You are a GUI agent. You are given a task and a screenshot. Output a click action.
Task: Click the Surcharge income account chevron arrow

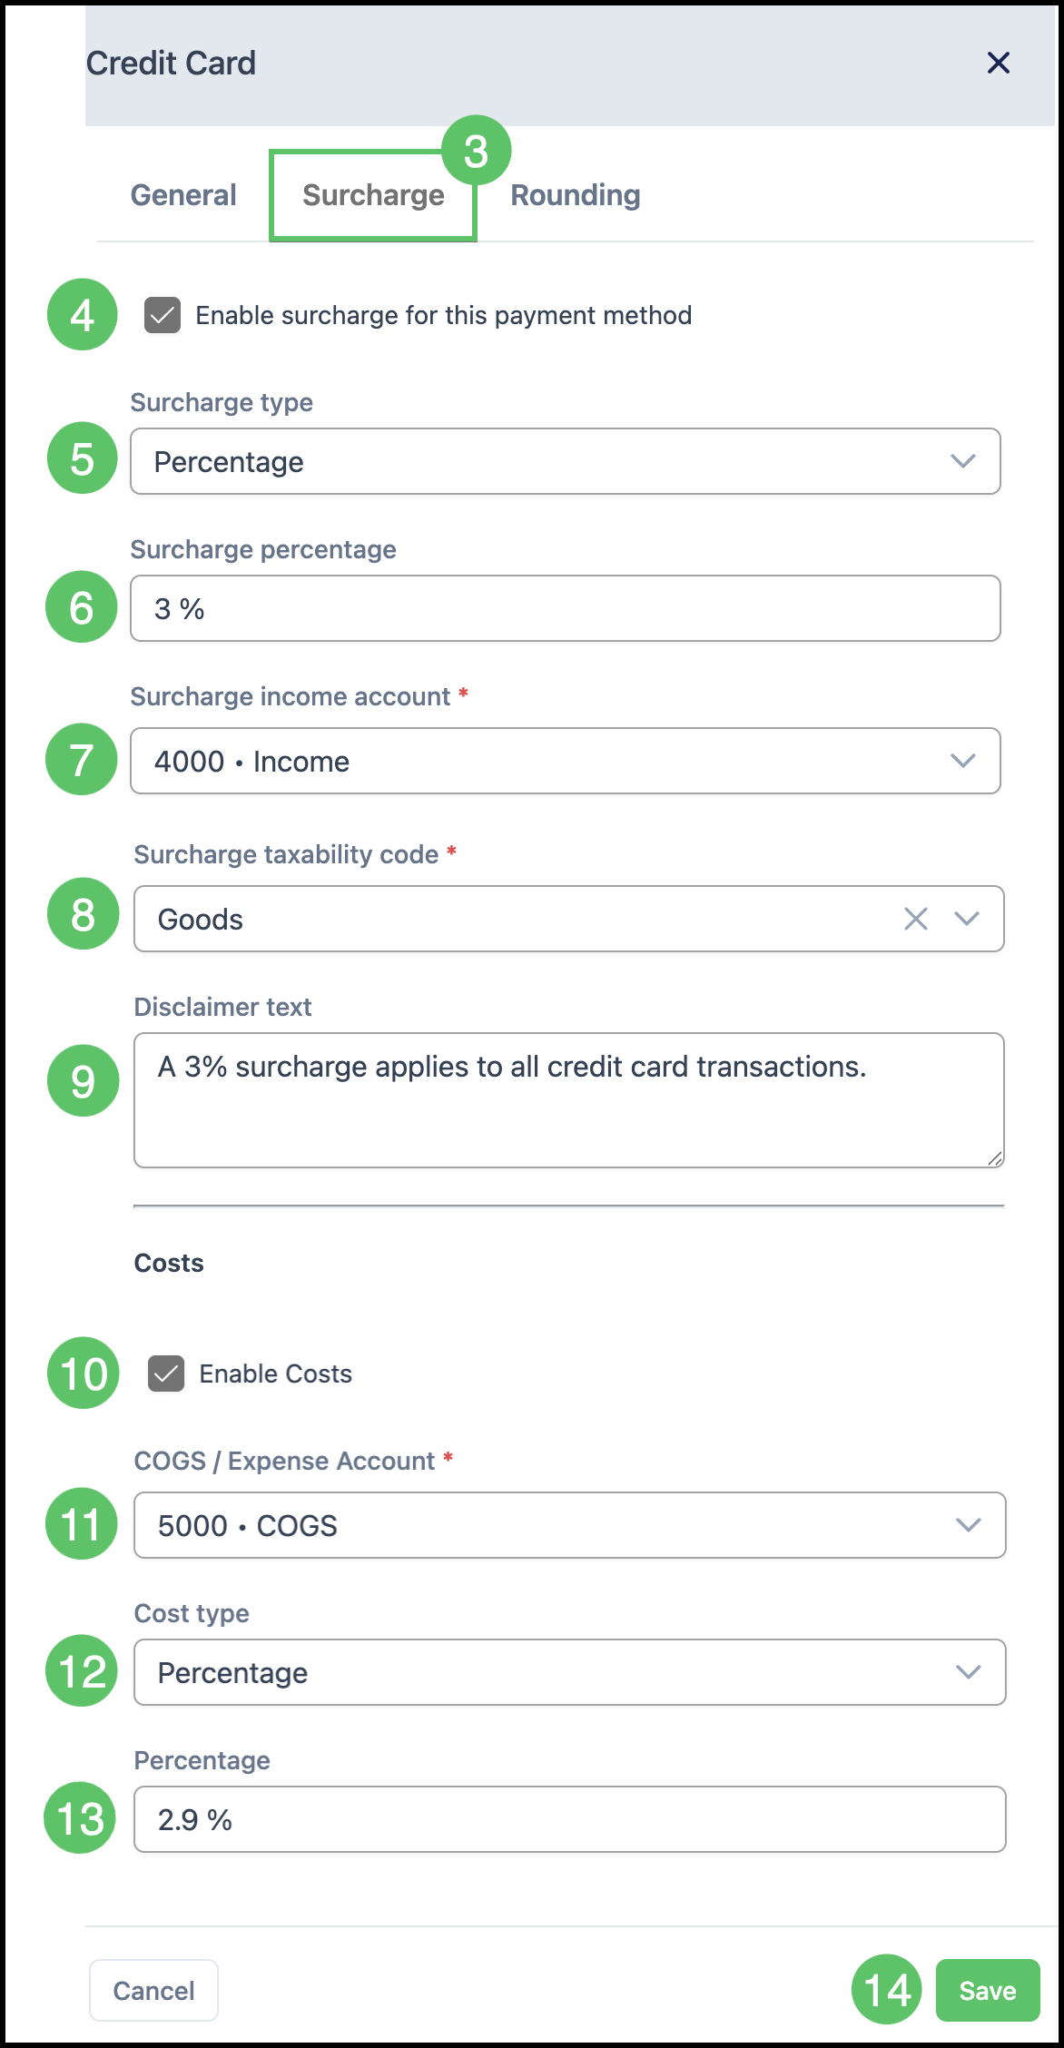coord(962,761)
